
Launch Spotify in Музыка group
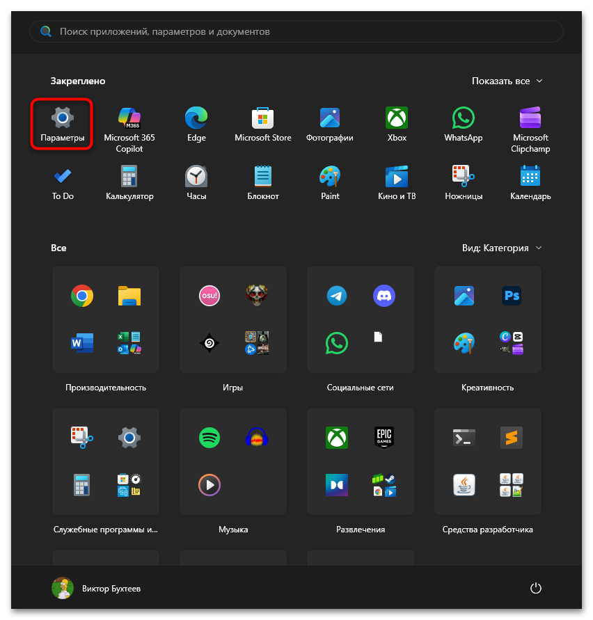pos(209,438)
